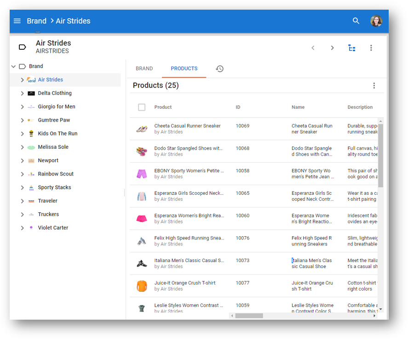Open EBONY Sporty purple shorts thumbnail
The height and width of the screenshot is (339, 408).
click(x=142, y=174)
